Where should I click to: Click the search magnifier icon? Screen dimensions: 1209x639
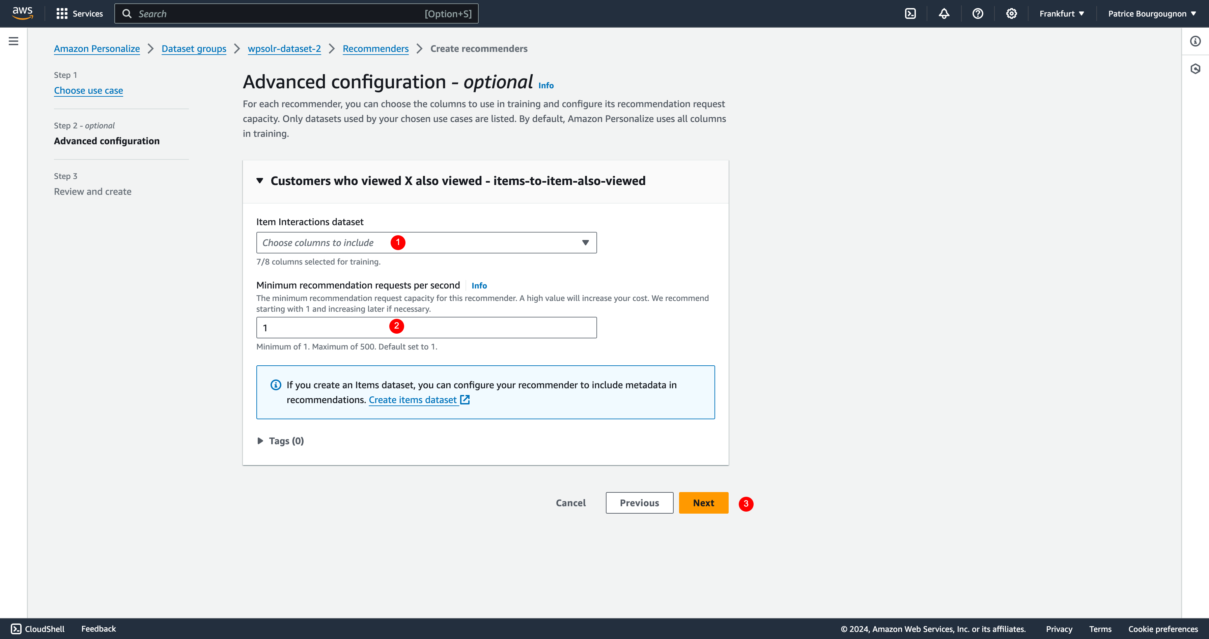pyautogui.click(x=127, y=13)
